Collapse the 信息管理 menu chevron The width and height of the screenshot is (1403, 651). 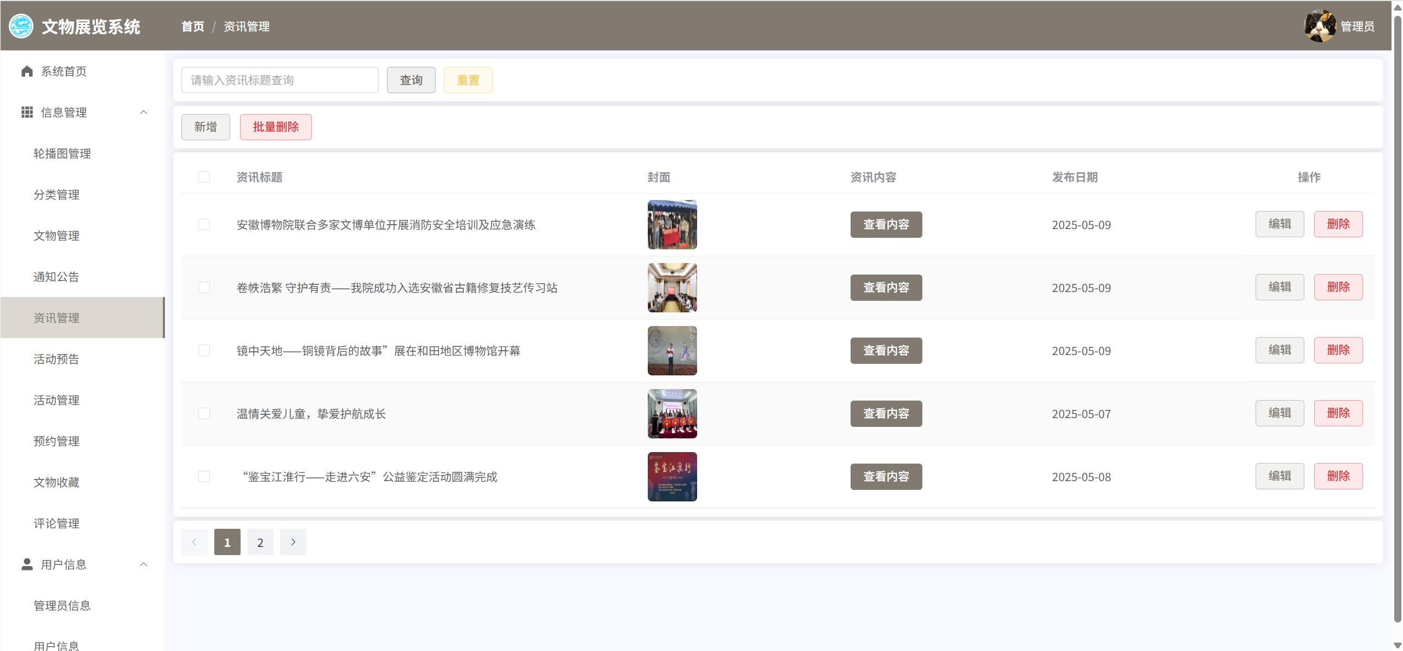[144, 112]
